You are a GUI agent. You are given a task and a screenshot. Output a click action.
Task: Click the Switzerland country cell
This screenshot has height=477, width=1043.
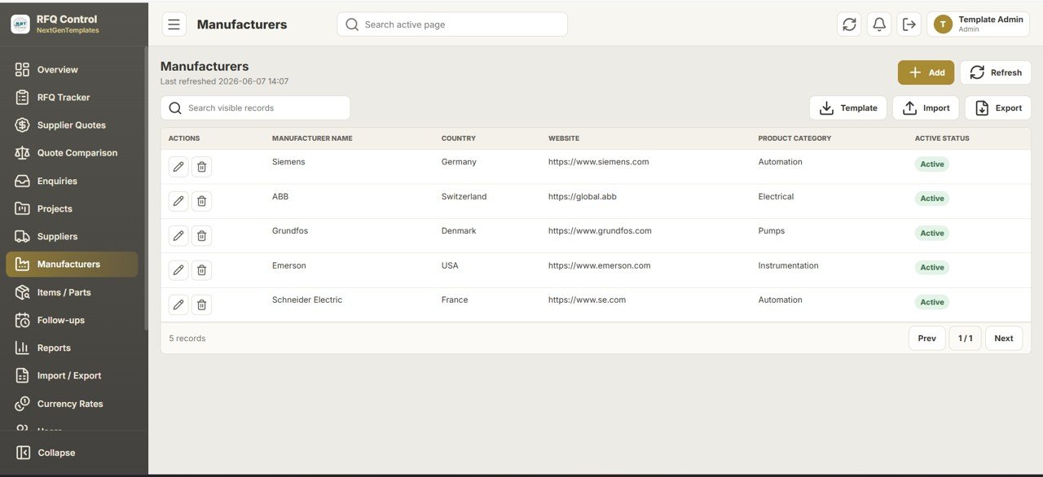coord(464,196)
